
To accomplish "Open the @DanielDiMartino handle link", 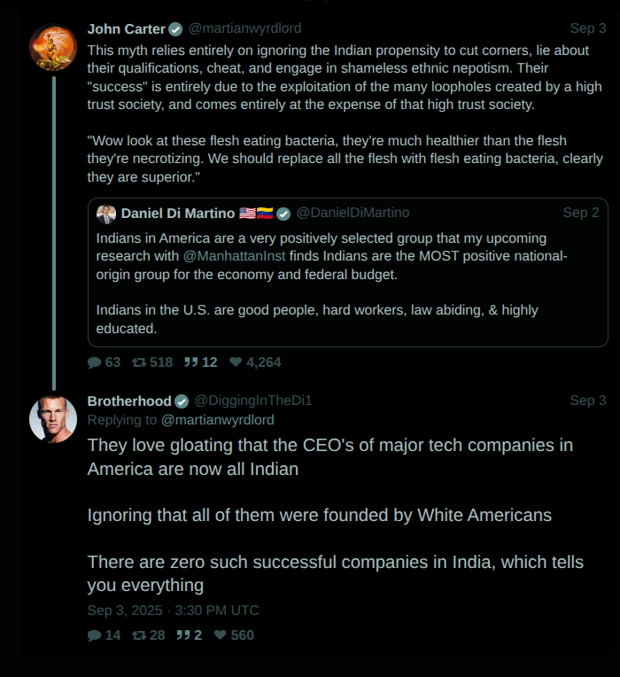I will (353, 214).
